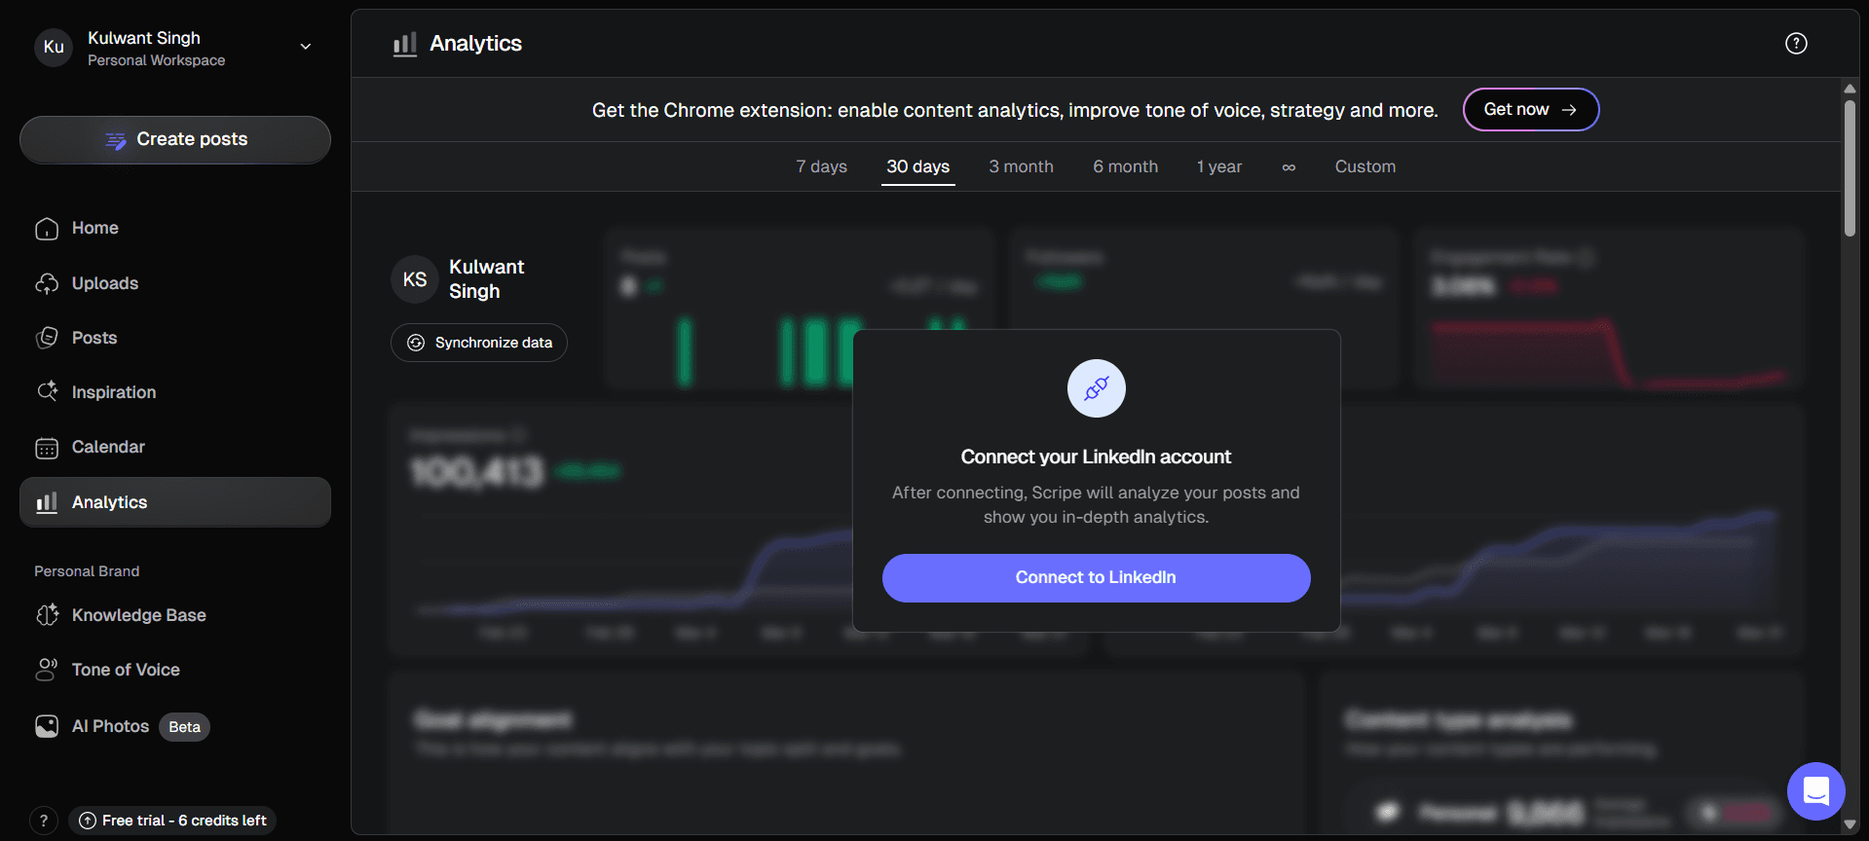Open Uploads via the cloud icon

[x=47, y=283]
